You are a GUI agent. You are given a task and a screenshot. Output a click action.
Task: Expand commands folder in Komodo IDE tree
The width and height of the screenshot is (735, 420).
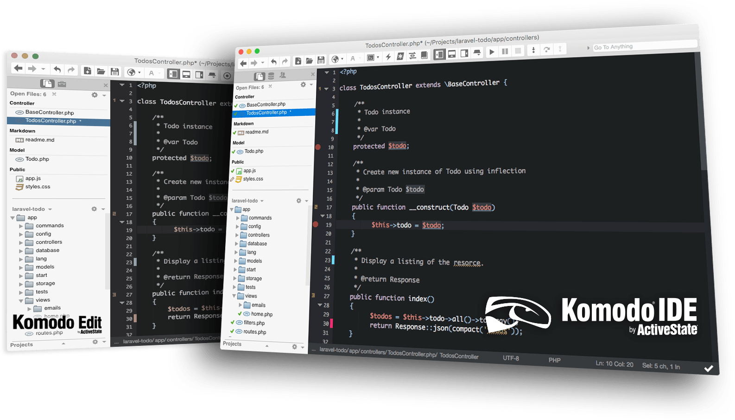[238, 218]
